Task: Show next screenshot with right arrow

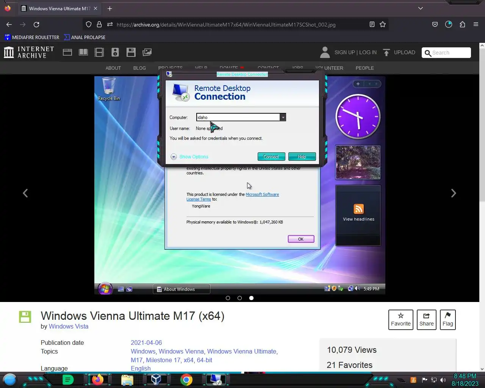Action: click(453, 193)
